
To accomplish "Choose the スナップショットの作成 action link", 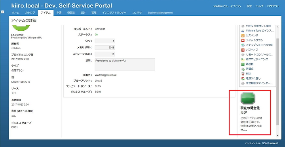I will coord(259,45).
